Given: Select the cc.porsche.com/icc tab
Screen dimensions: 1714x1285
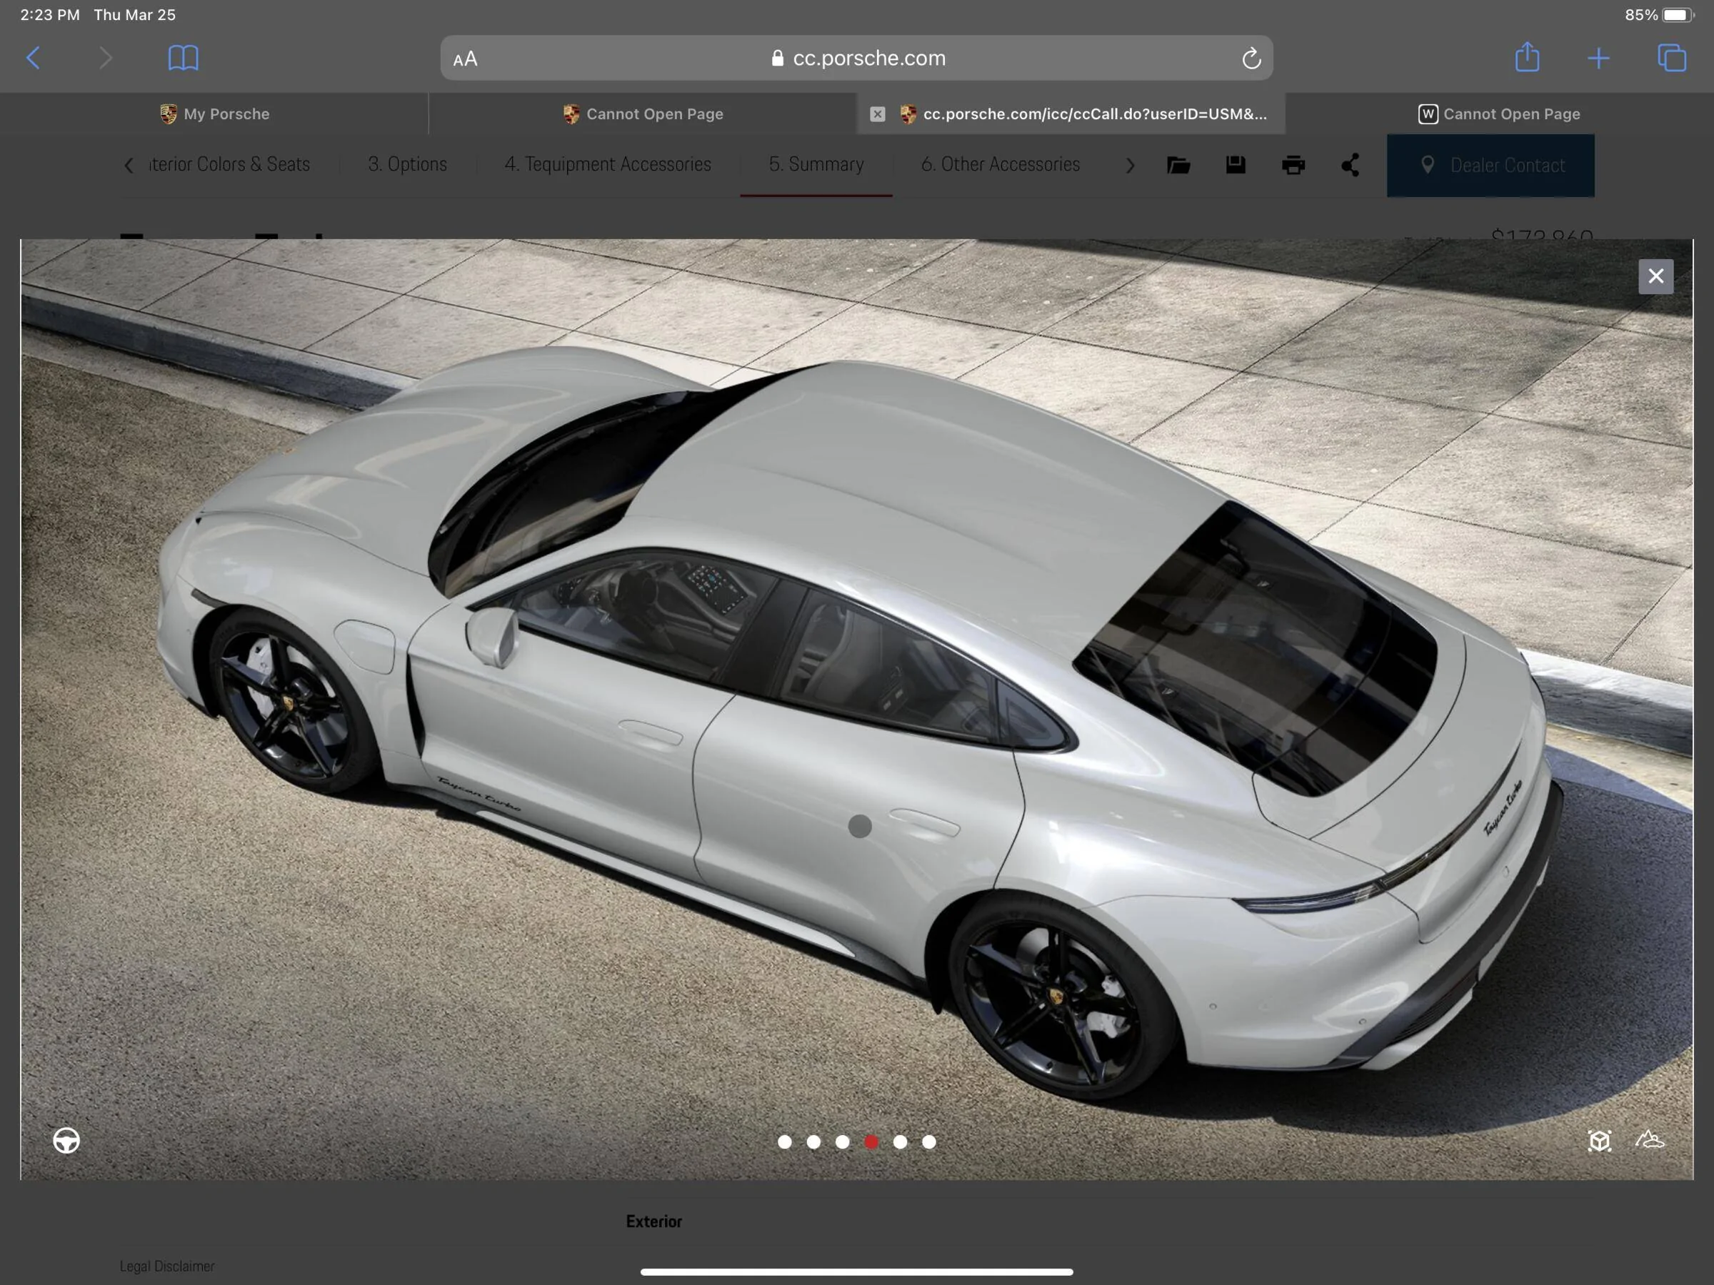Looking at the screenshot, I should click(x=1071, y=114).
